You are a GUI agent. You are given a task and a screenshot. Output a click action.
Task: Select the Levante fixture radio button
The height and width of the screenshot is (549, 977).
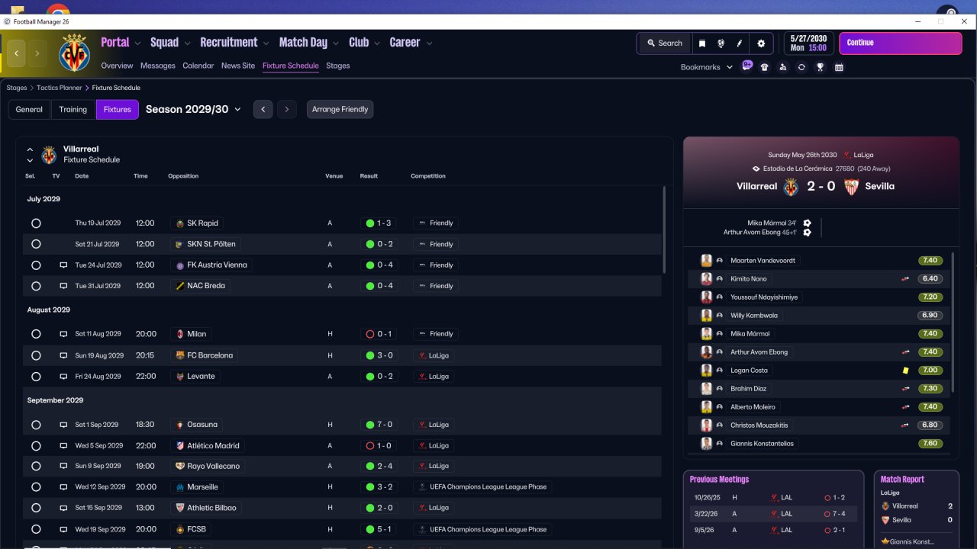[x=36, y=377]
